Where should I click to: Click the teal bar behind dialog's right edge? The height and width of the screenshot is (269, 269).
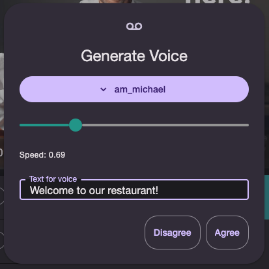(x=267, y=197)
